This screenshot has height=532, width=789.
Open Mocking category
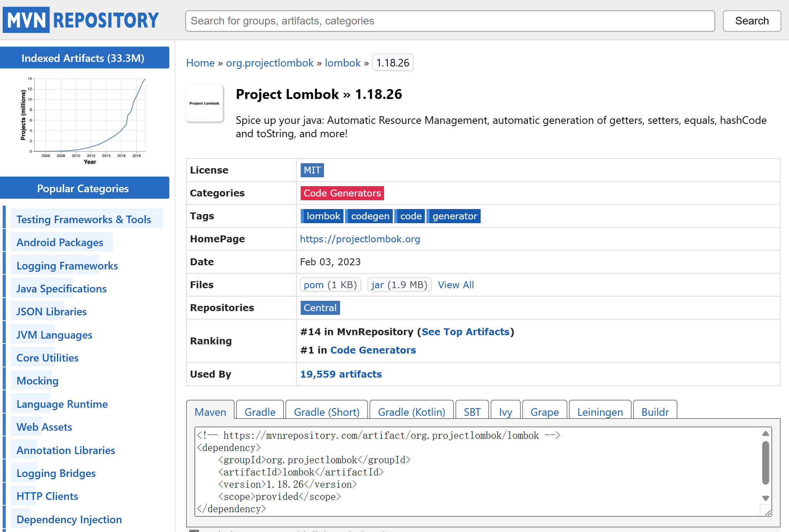point(37,381)
